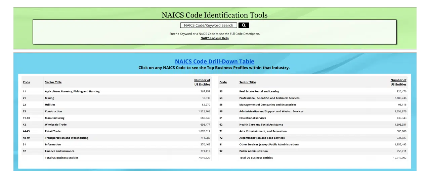Select Agriculture, Forestry, Fishing and Hunting sector

click(x=72, y=91)
